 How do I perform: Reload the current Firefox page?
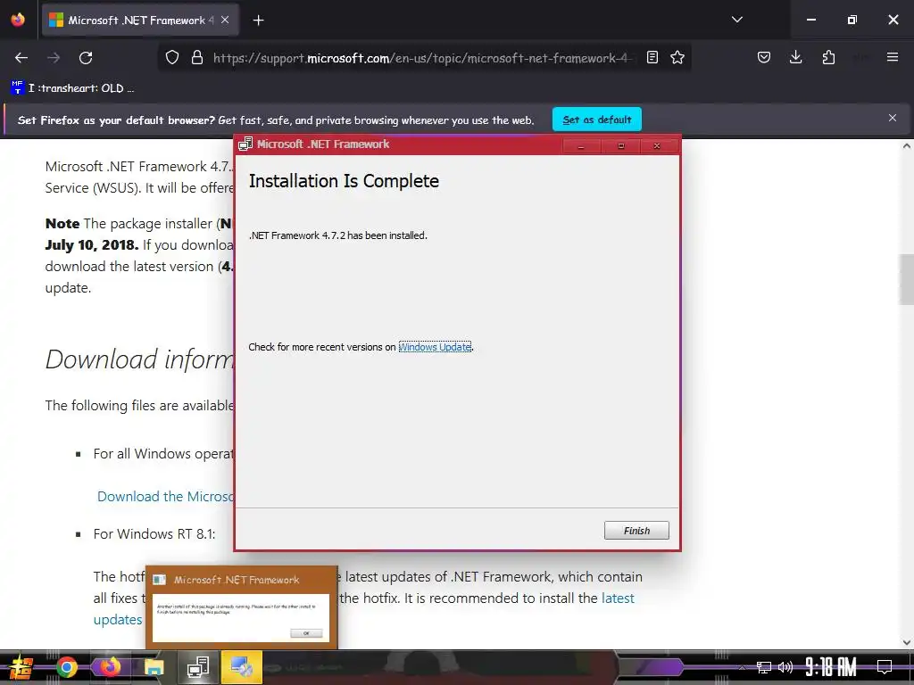(86, 58)
